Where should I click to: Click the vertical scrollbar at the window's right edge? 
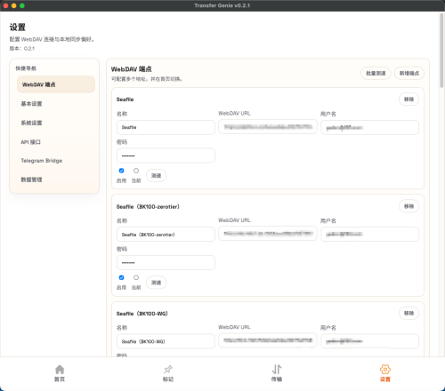[441, 51]
